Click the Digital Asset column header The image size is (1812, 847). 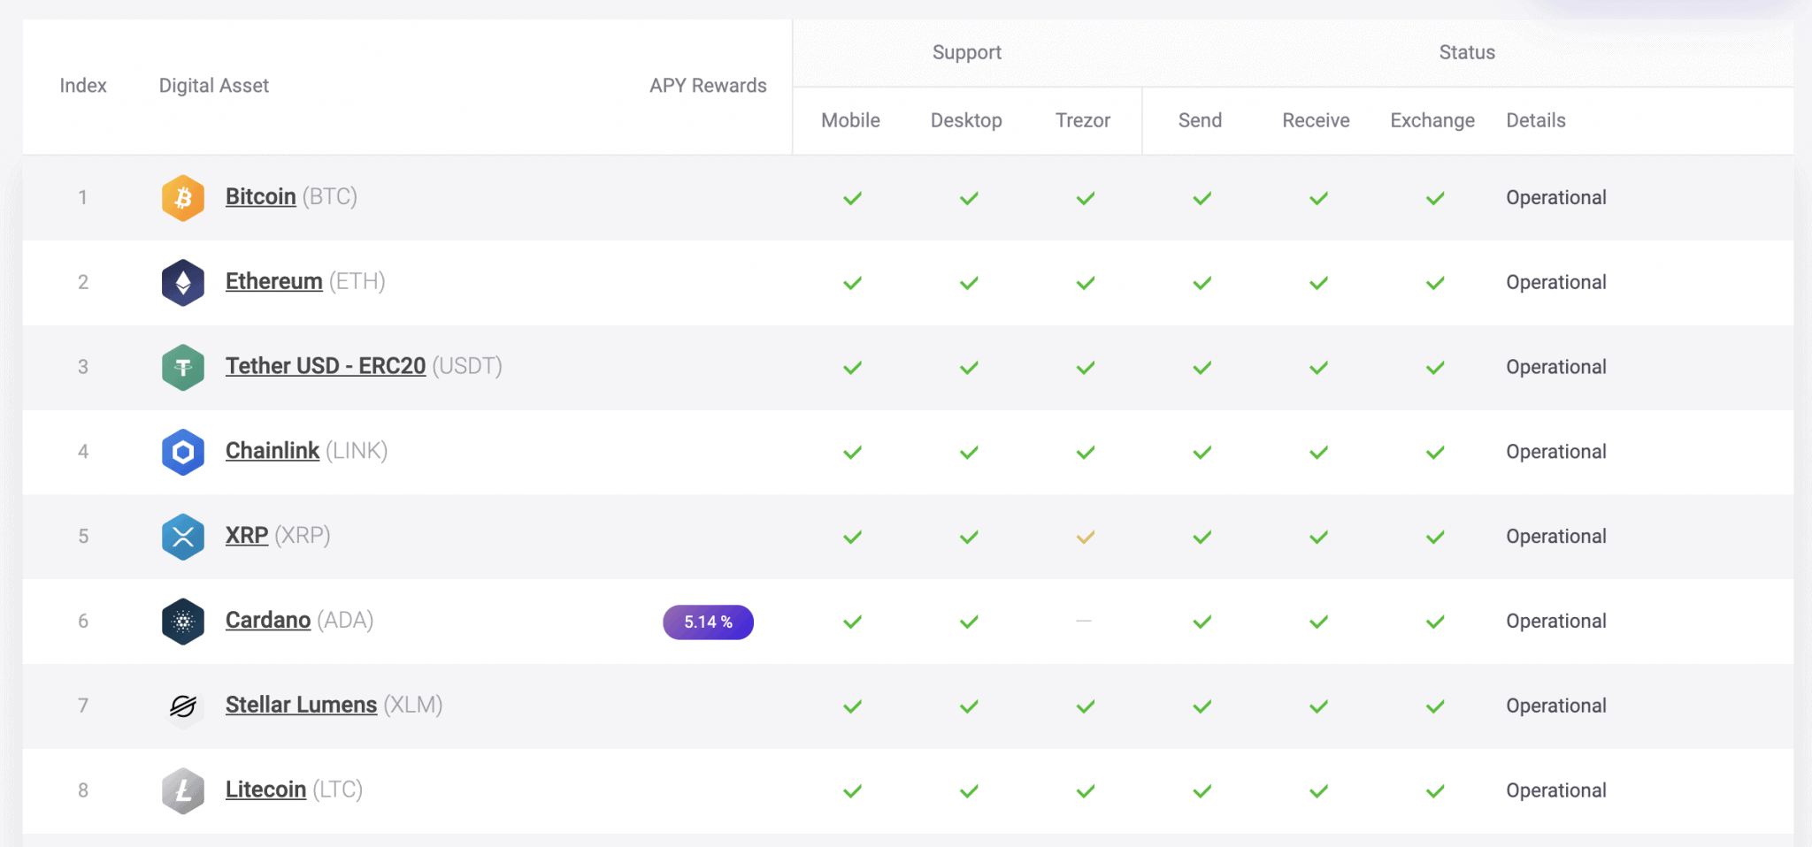click(x=213, y=86)
